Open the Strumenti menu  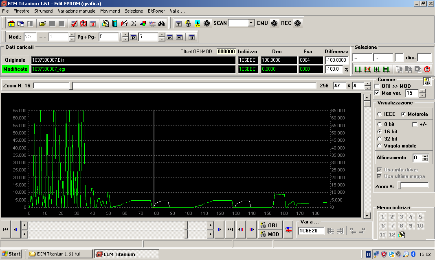[44, 11]
